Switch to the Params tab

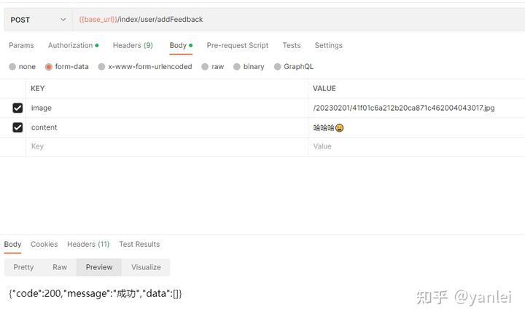[21, 45]
